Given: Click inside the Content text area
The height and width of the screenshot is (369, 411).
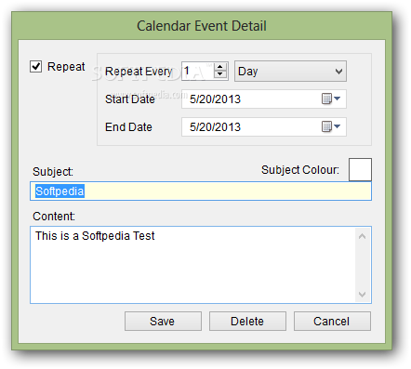Looking at the screenshot, I should 192,265.
